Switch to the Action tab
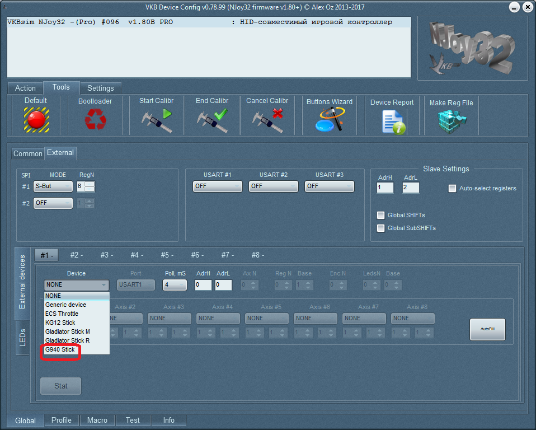Viewport: 536px width, 430px height. pos(25,88)
